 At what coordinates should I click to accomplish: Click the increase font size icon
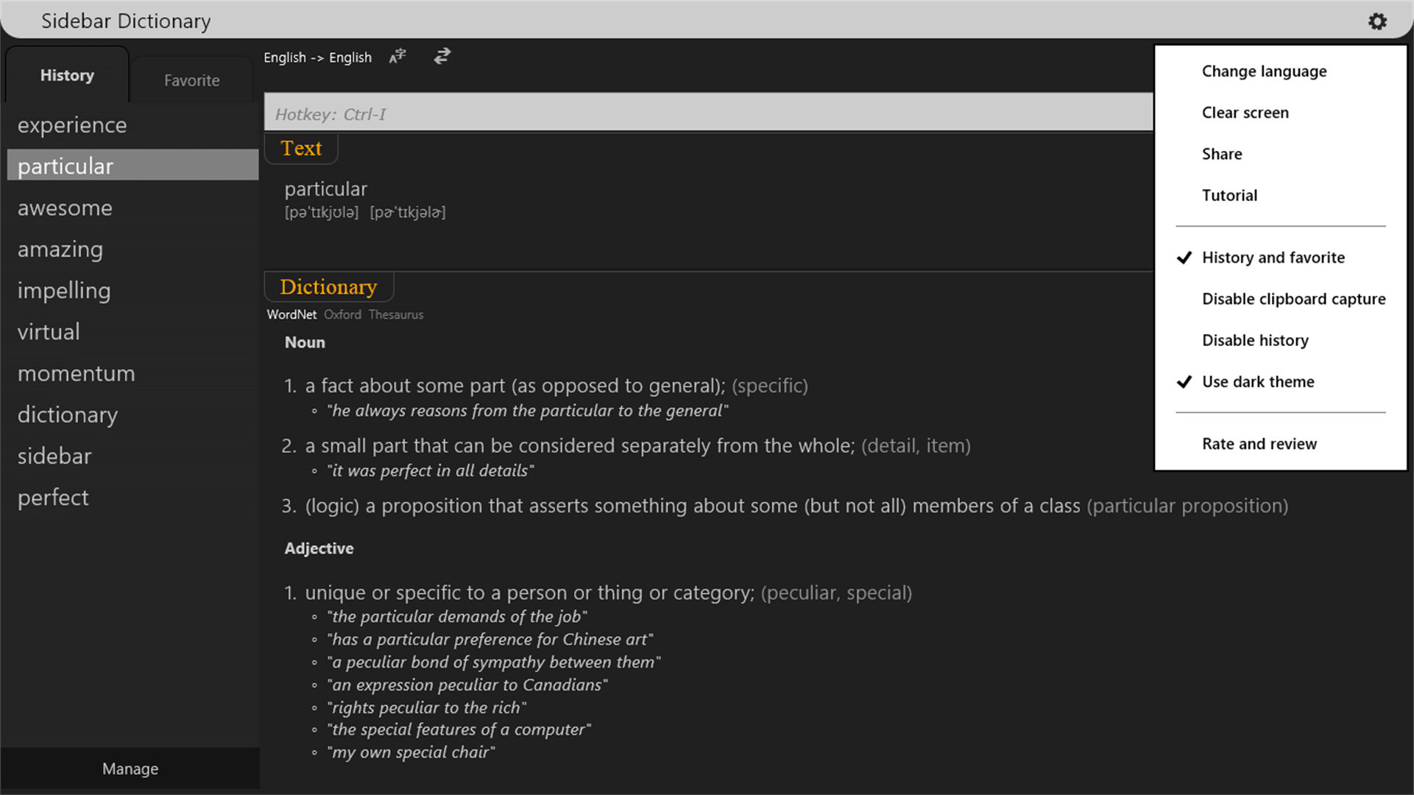point(398,56)
